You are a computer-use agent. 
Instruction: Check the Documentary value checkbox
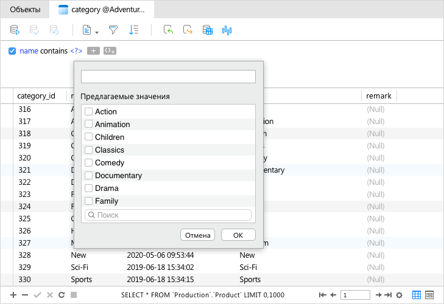[89, 176]
